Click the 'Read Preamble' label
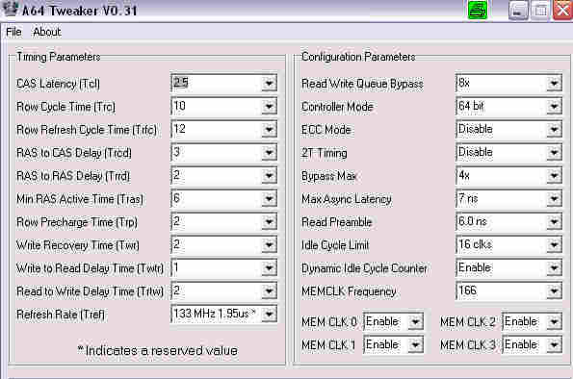Image resolution: width=573 pixels, height=379 pixels. click(x=337, y=222)
